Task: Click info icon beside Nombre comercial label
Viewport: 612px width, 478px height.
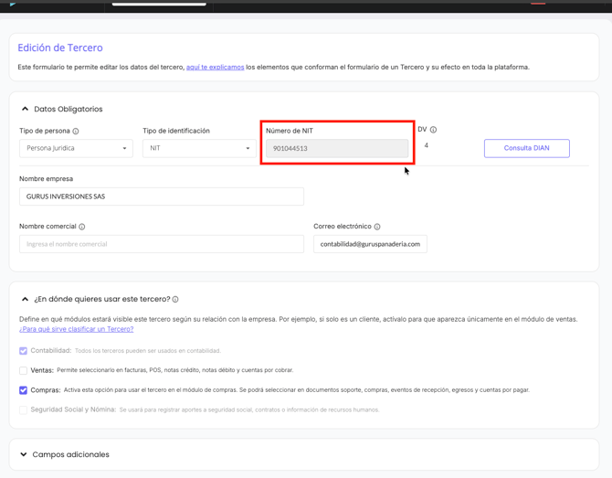Action: pyautogui.click(x=82, y=227)
